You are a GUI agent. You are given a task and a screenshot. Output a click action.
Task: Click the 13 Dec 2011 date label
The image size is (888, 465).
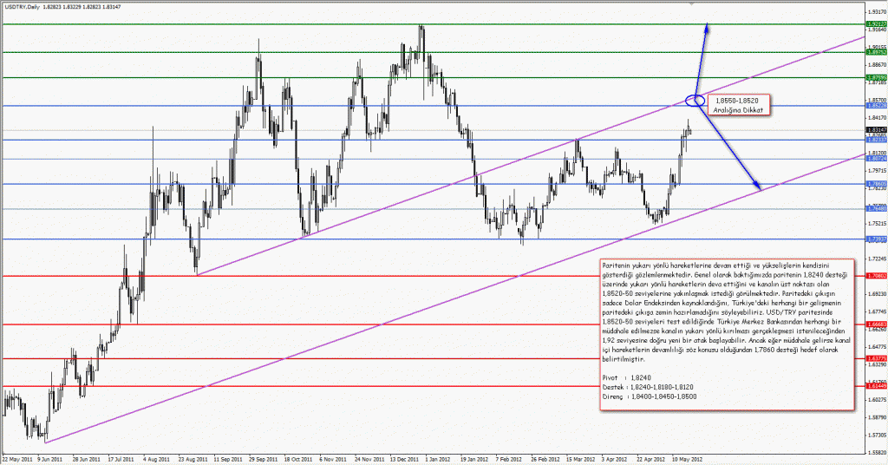pos(402,459)
